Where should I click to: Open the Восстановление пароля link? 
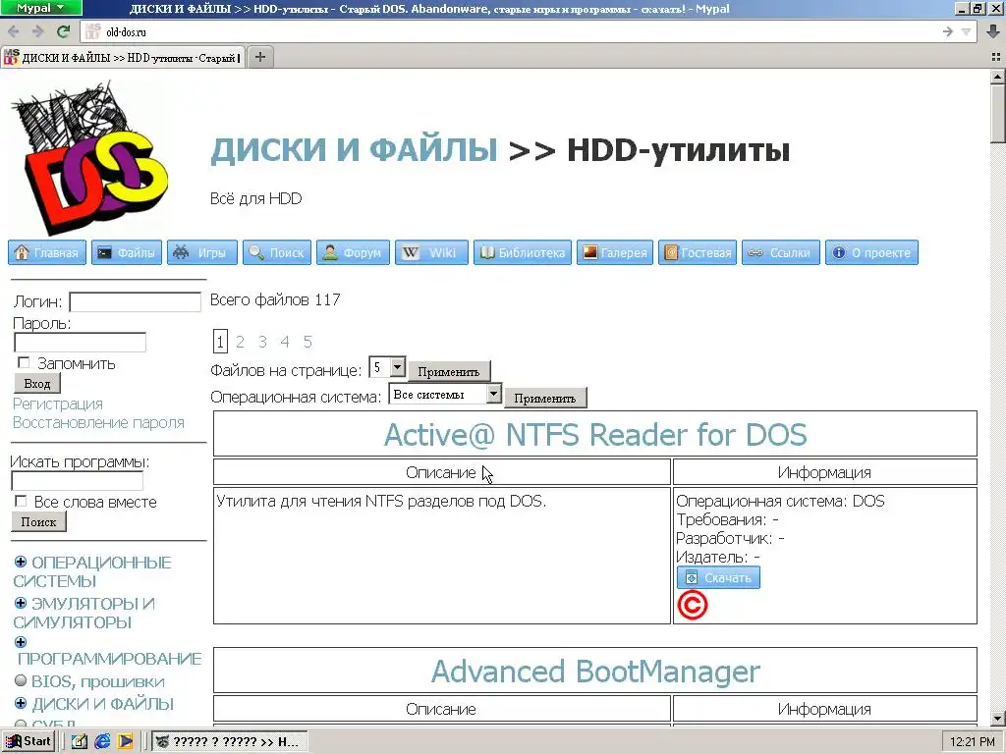(98, 422)
